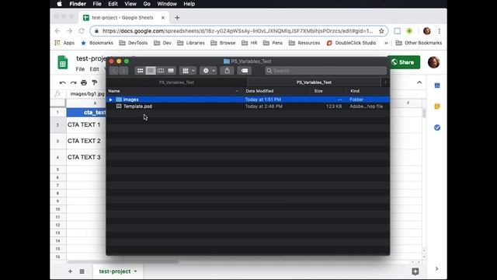
Task: Click the Finder search field
Action: (326, 71)
